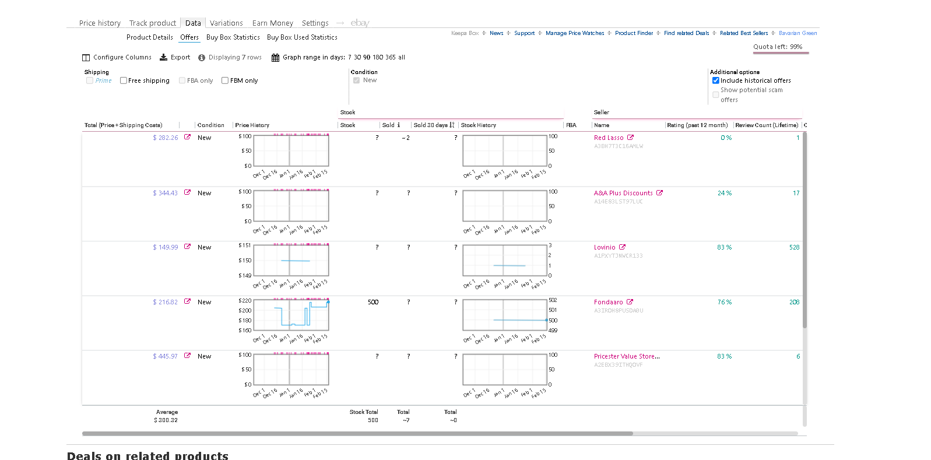The height and width of the screenshot is (460, 931).
Task: Toggle the New condition checkbox
Action: click(356, 80)
